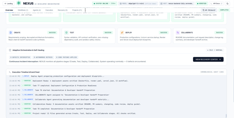
Task: Click COLLABORATE tag on generating documentation log
Action: pos(28,99)
